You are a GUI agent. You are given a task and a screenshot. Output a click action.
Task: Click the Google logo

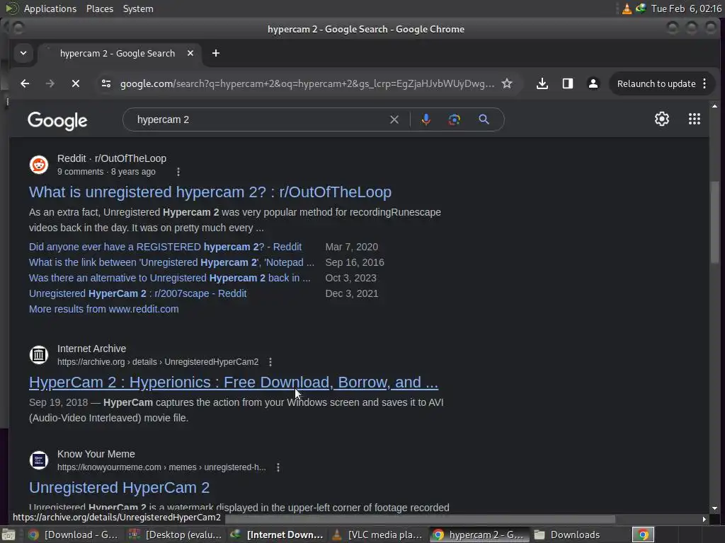57,120
